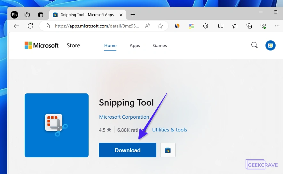Toggle the split screen icon
This screenshot has height=174, width=283.
[221, 26]
